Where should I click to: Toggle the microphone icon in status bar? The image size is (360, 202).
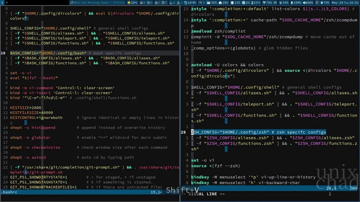coord(292,2)
